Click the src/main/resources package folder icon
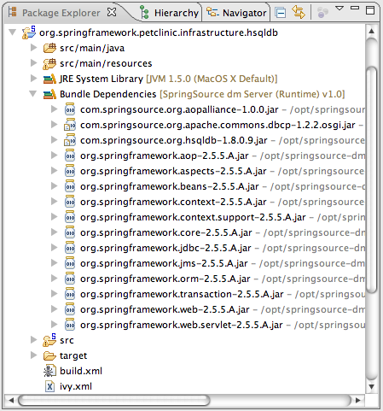Screen dimensions: 383x411 coord(49,64)
